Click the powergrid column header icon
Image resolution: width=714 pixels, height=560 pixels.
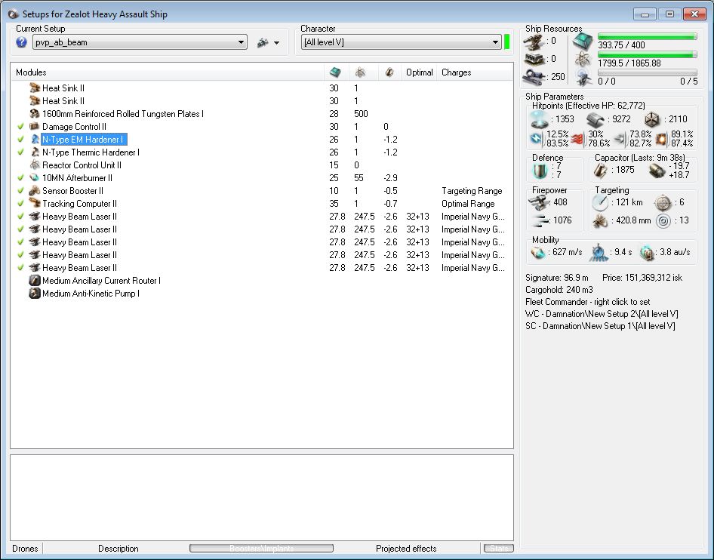pos(360,72)
